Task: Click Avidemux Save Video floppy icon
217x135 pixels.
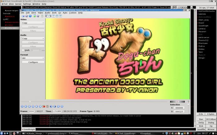Action: pyautogui.click(x=27, y=16)
